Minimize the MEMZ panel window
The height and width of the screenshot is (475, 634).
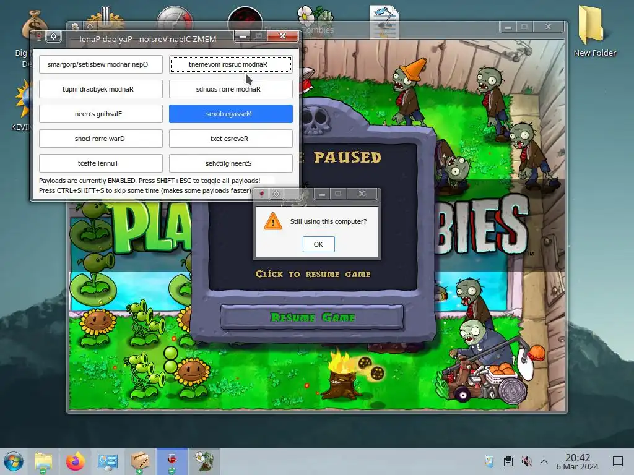243,36
